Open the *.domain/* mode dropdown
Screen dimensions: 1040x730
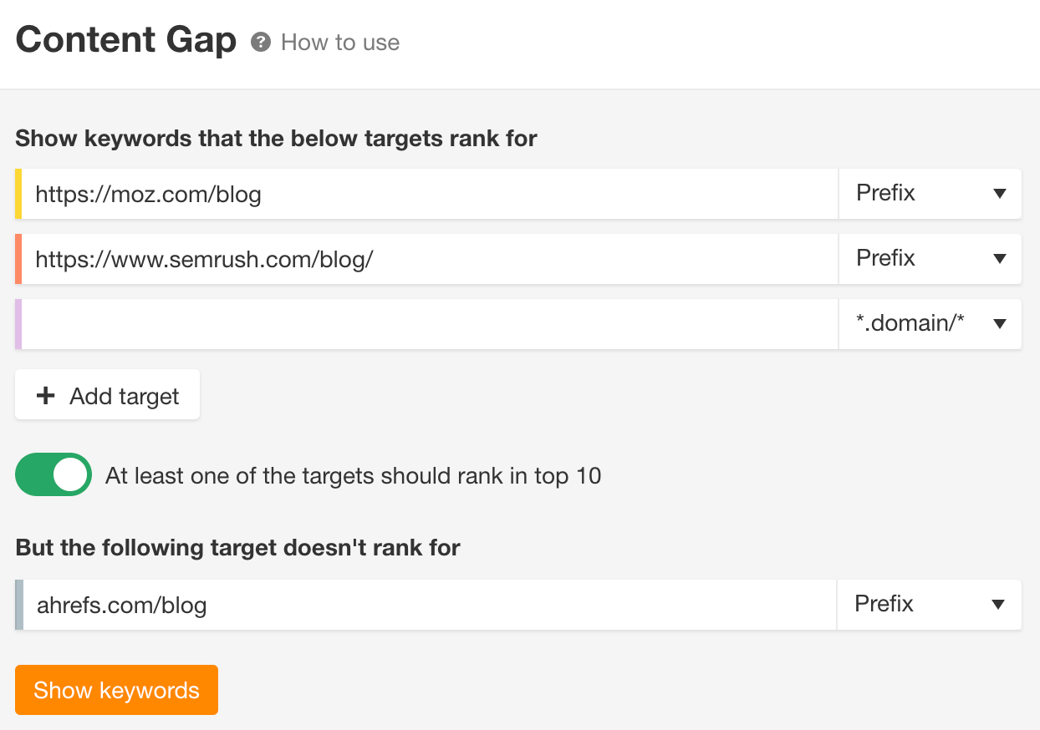point(928,324)
